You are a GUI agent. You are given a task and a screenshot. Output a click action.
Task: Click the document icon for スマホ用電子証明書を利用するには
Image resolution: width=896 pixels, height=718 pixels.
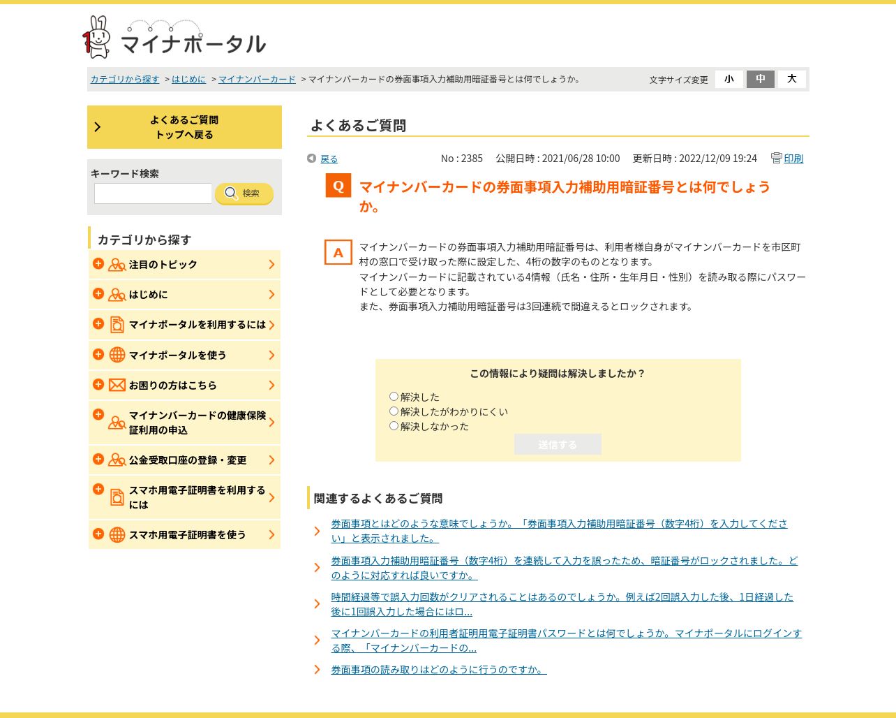pos(117,497)
